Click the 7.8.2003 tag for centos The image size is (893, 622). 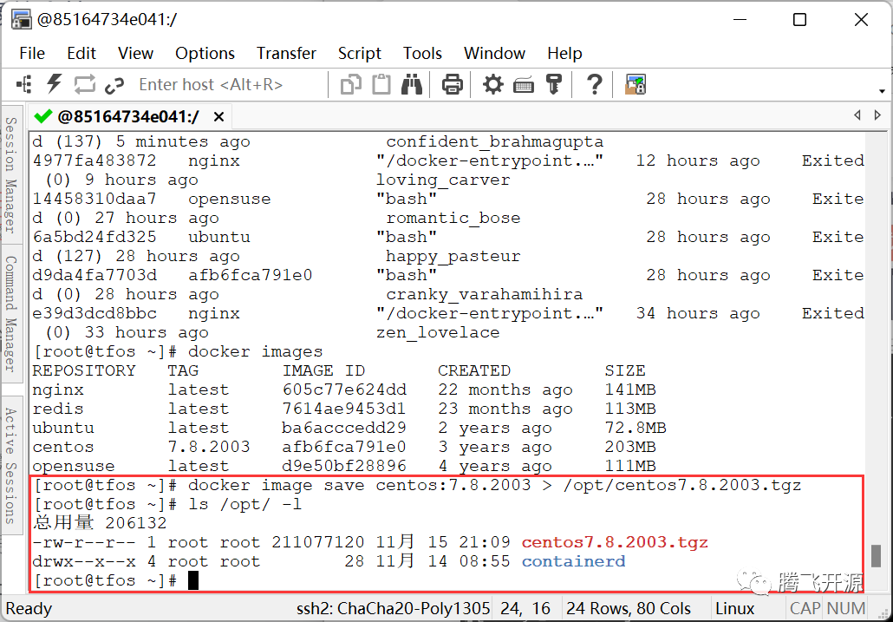coord(208,447)
